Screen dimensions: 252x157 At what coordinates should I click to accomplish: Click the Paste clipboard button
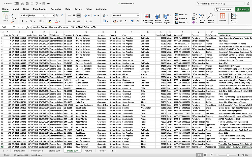point(6,17)
